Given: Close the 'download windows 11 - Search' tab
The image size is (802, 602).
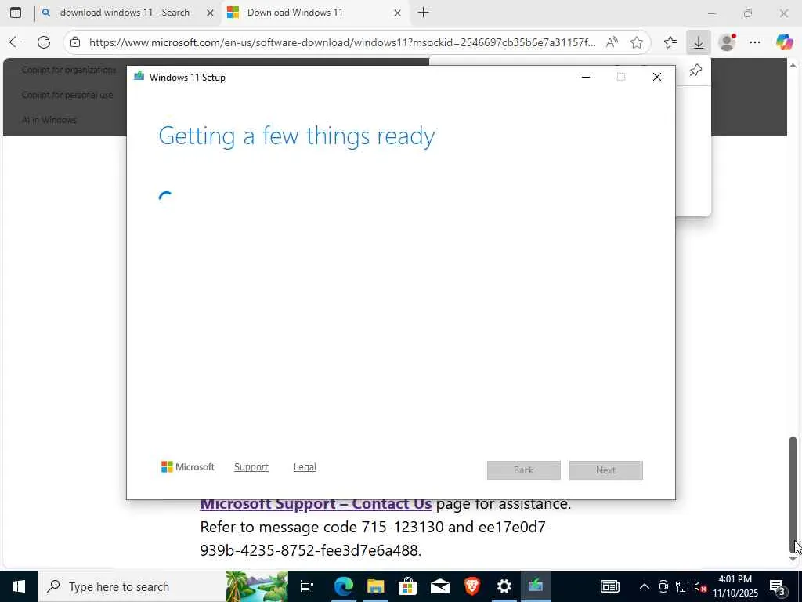Looking at the screenshot, I should click(210, 13).
